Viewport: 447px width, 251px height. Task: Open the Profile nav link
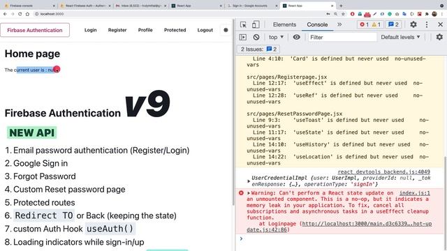pos(145,30)
